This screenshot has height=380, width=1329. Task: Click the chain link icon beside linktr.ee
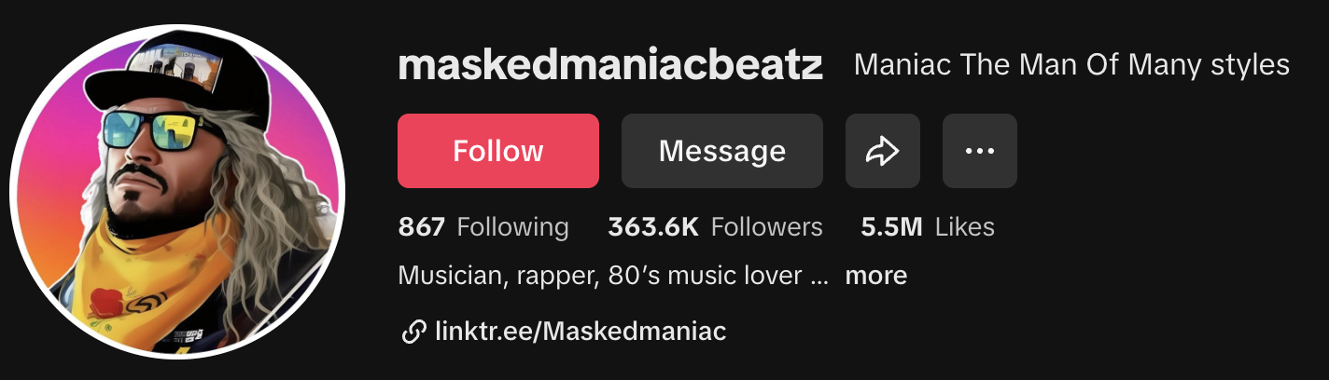pyautogui.click(x=413, y=331)
